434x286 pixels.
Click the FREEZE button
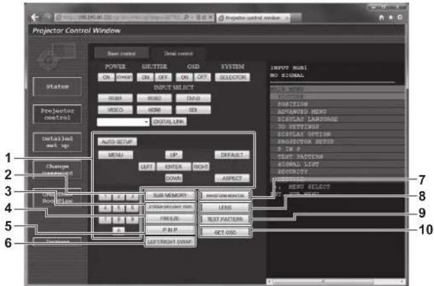pyautogui.click(x=170, y=218)
